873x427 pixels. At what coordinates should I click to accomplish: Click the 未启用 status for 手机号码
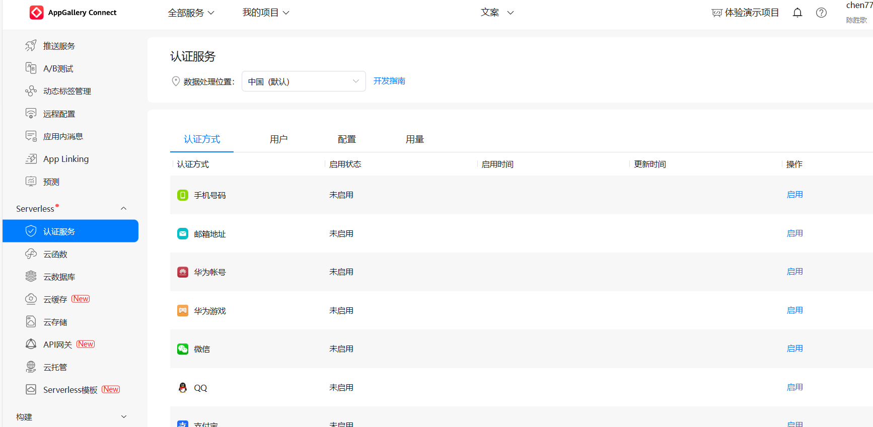point(341,195)
